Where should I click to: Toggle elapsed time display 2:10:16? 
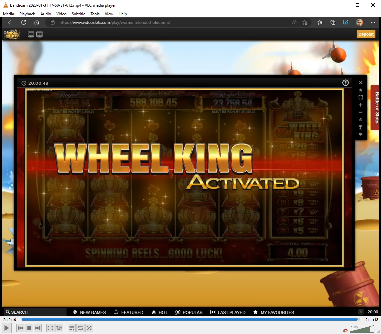click(9, 320)
